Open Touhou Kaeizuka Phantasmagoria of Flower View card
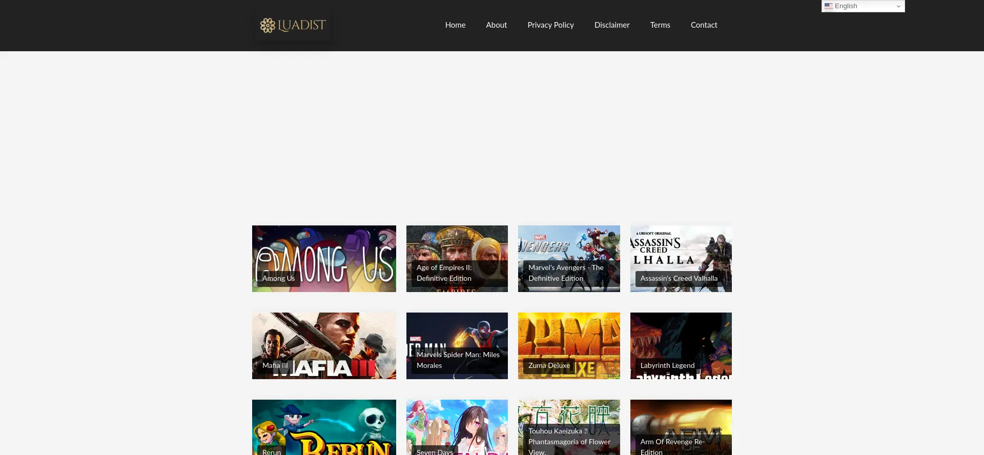 coord(569,427)
